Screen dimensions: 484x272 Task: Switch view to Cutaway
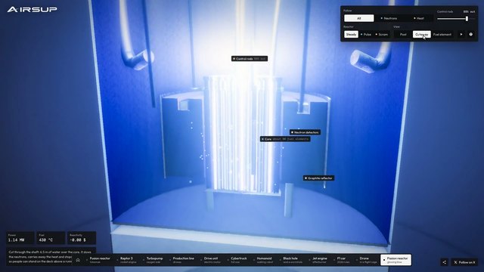point(422,35)
